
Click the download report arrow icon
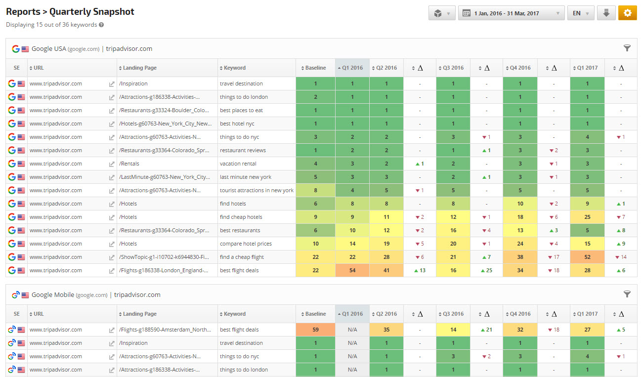606,13
